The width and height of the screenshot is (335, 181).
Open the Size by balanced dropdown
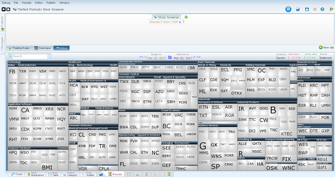click(x=326, y=58)
